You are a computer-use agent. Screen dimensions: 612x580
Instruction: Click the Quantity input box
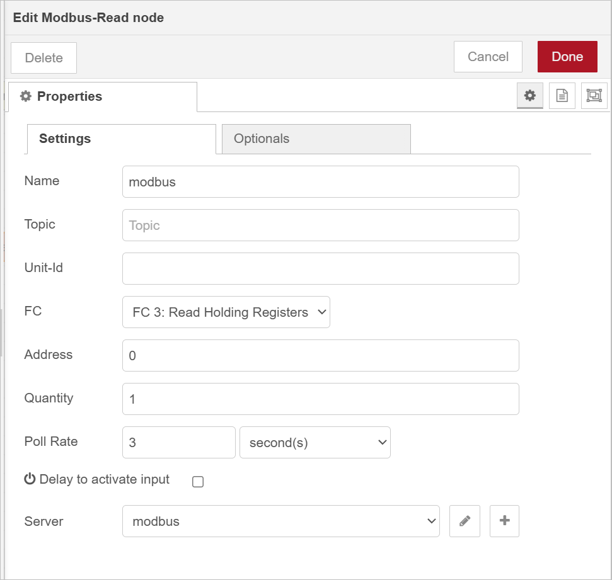[320, 399]
